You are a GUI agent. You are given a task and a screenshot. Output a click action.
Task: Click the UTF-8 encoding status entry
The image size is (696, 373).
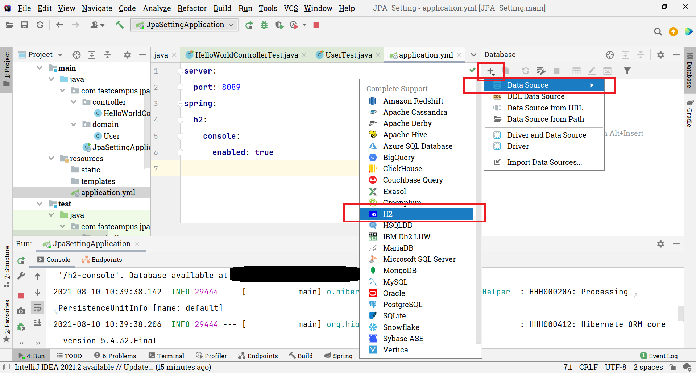616,367
